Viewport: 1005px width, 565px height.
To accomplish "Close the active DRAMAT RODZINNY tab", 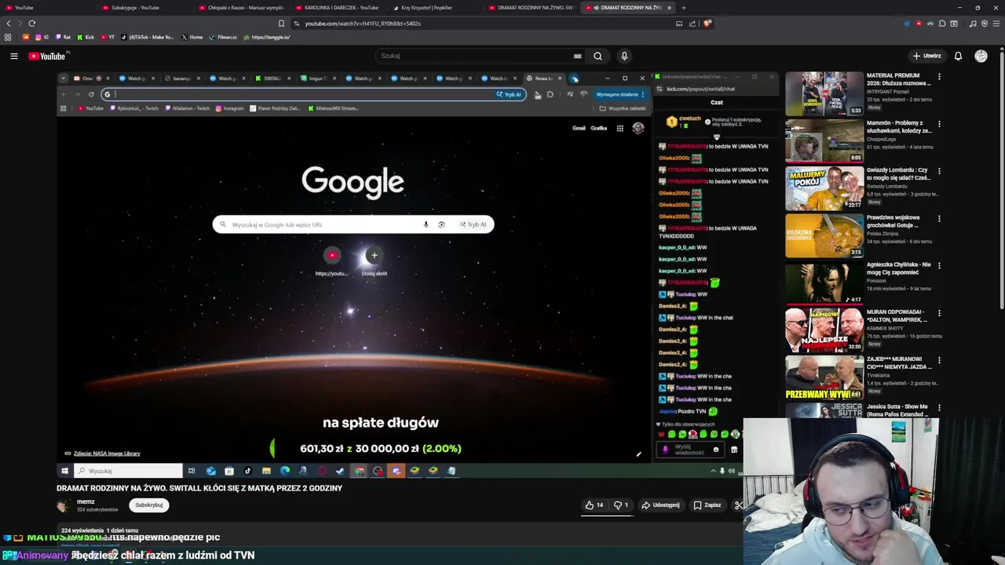I will pyautogui.click(x=669, y=8).
